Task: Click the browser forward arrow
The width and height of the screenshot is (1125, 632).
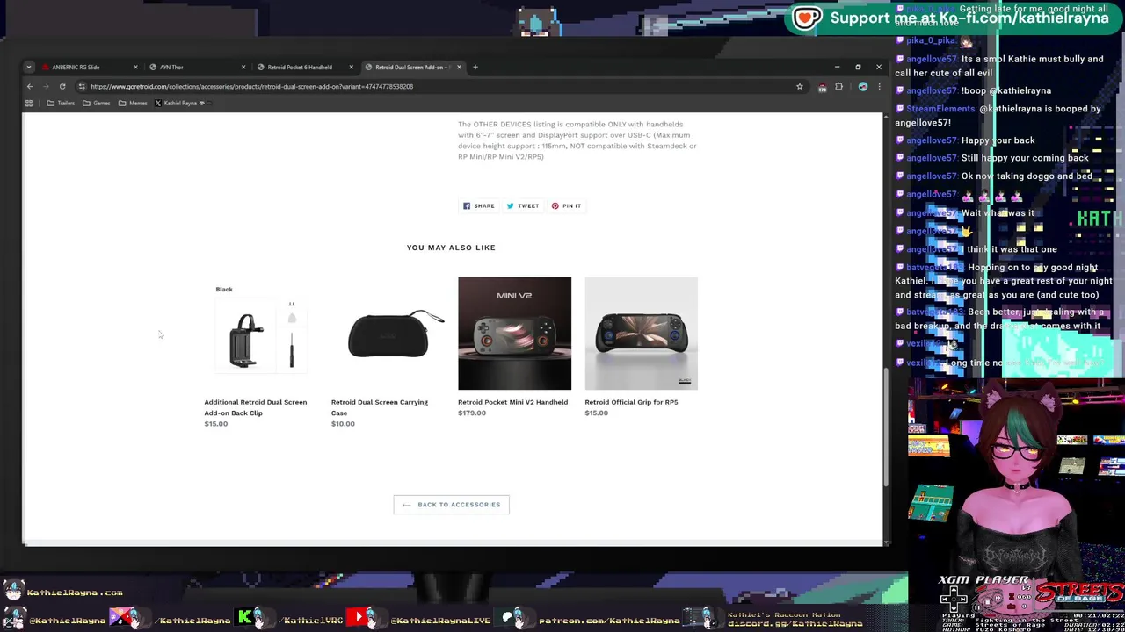Action: pyautogui.click(x=46, y=86)
